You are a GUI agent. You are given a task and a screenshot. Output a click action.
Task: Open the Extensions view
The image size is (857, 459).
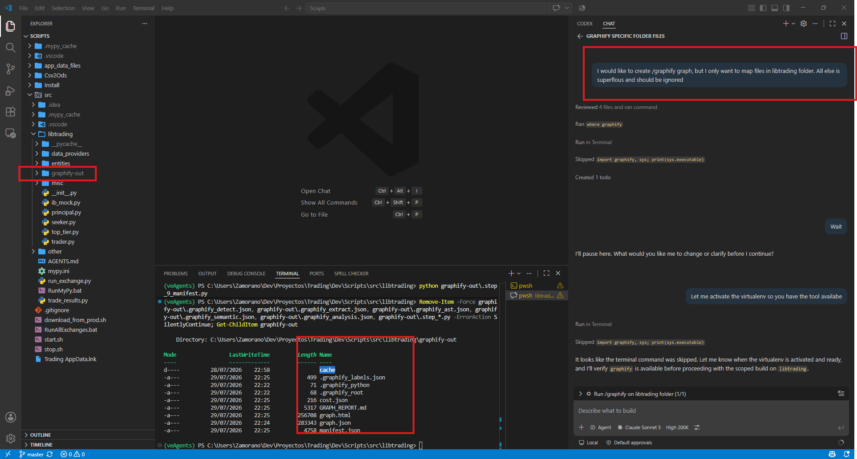(x=11, y=112)
